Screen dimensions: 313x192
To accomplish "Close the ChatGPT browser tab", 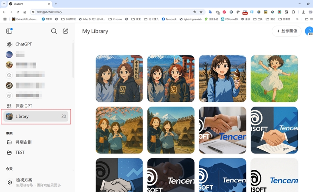I will 49,4.
